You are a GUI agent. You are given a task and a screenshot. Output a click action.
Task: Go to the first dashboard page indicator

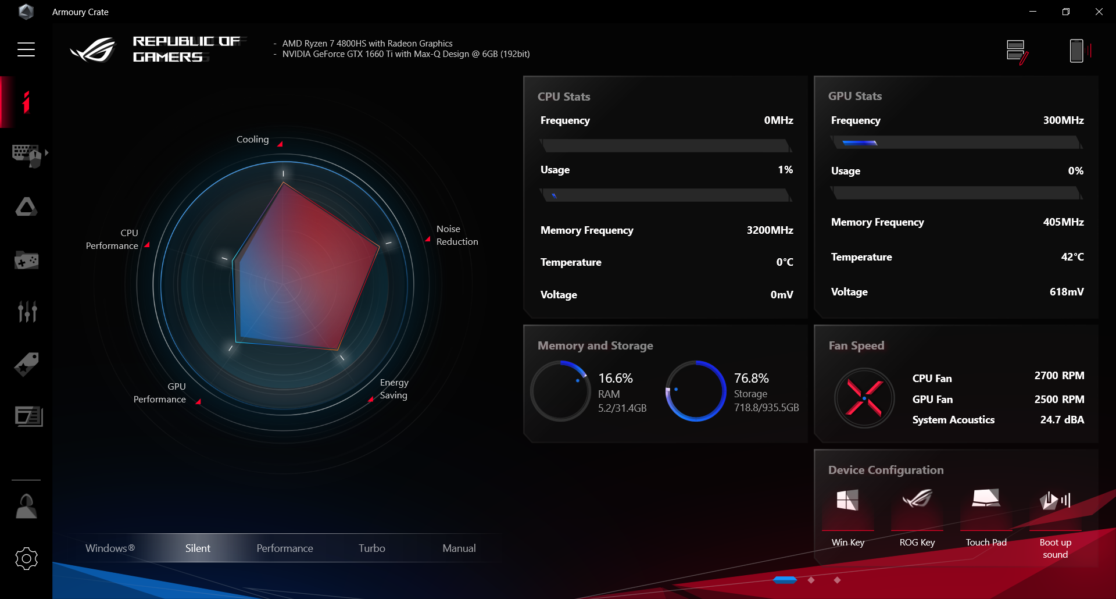pyautogui.click(x=785, y=580)
